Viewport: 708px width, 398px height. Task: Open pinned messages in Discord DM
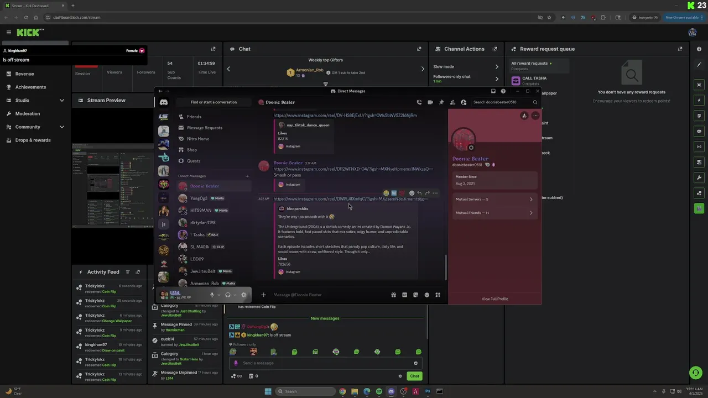441,102
